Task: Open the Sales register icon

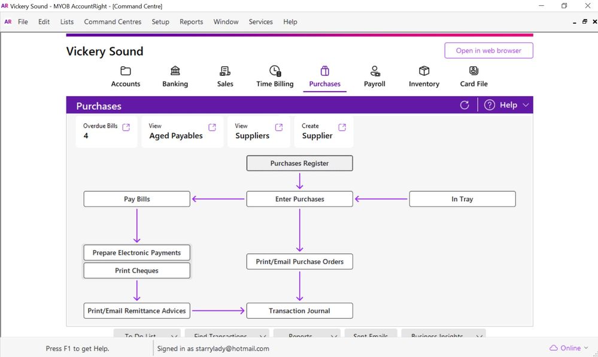Action: pyautogui.click(x=225, y=71)
